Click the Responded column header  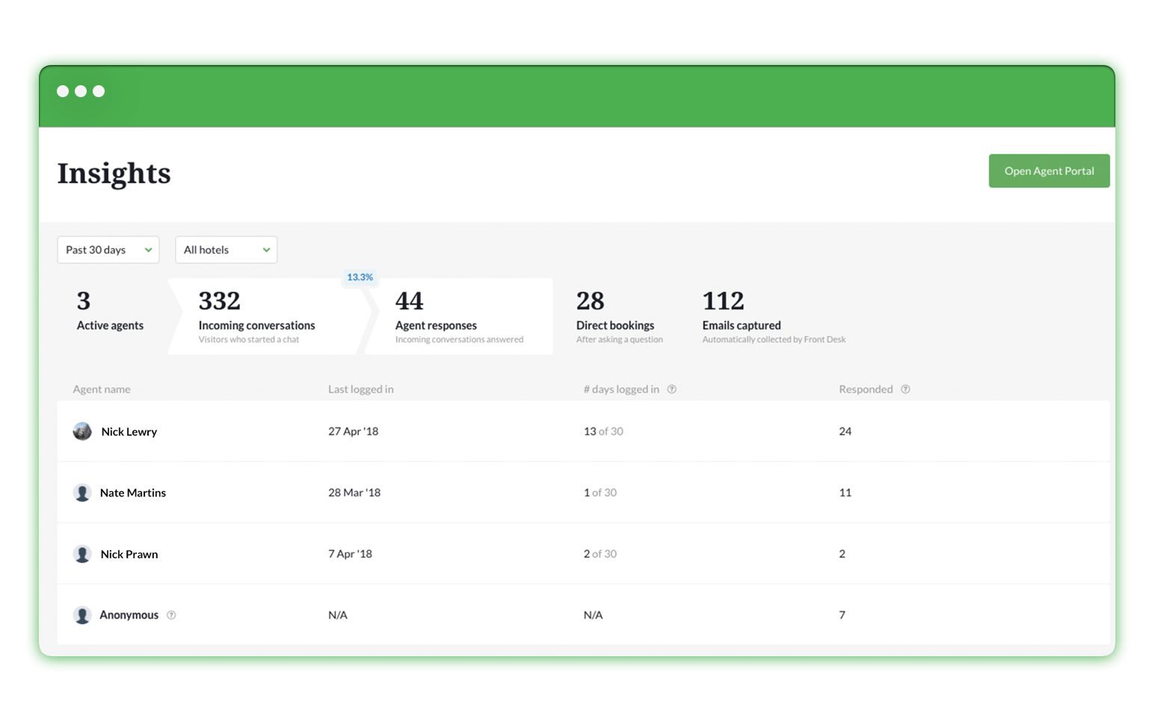(866, 389)
